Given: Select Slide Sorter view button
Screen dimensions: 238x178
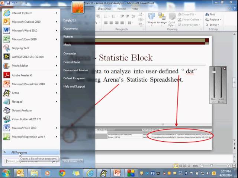Looking at the screenshot, I should (x=180, y=166).
